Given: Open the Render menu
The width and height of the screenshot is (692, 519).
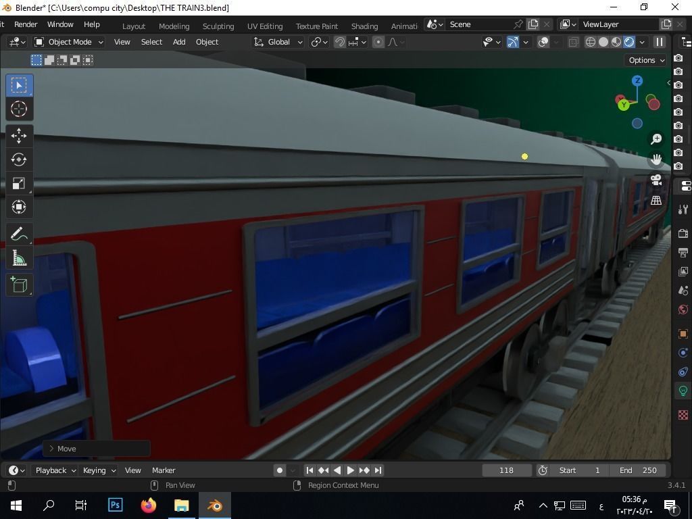Looking at the screenshot, I should 26,24.
